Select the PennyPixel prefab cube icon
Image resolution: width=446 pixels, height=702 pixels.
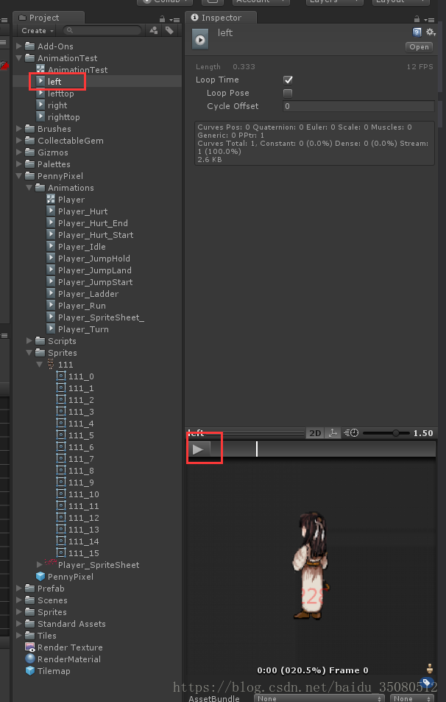click(40, 577)
